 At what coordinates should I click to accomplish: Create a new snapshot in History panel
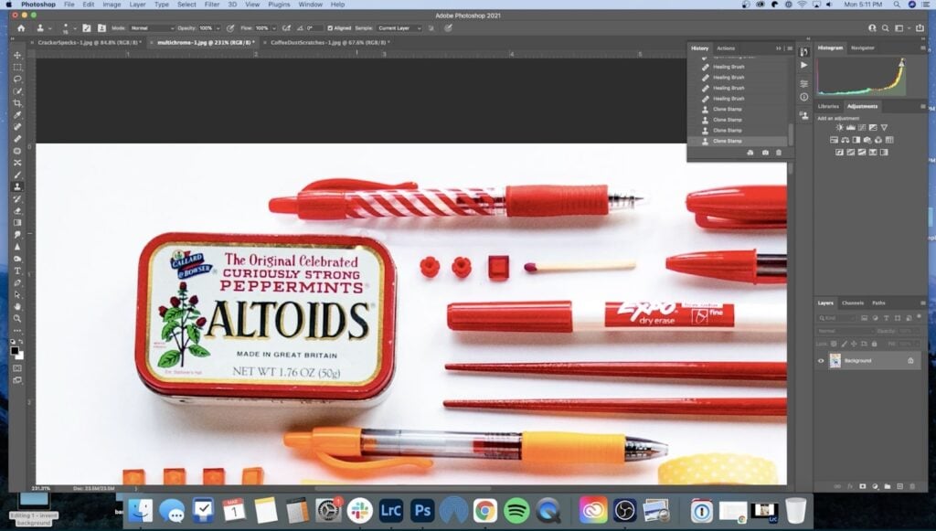[765, 153]
